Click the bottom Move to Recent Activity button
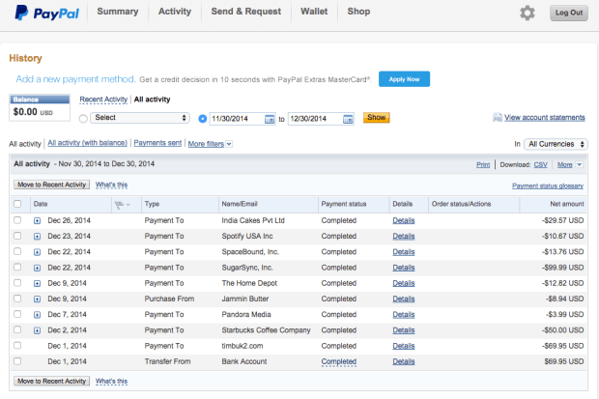The image size is (599, 399). click(51, 381)
